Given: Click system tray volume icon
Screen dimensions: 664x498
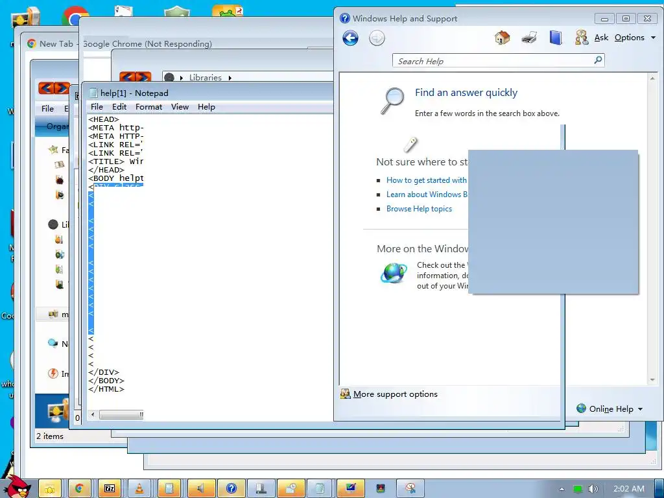Looking at the screenshot, I should pyautogui.click(x=593, y=489).
